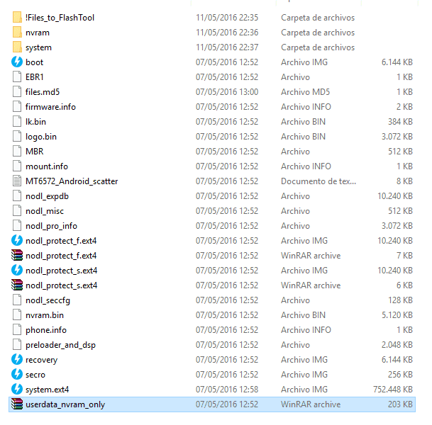Click the nodl_protect_s.ext4 IMG lightning-bolt icon
Image resolution: width=432 pixels, height=425 pixels.
[x=17, y=270]
